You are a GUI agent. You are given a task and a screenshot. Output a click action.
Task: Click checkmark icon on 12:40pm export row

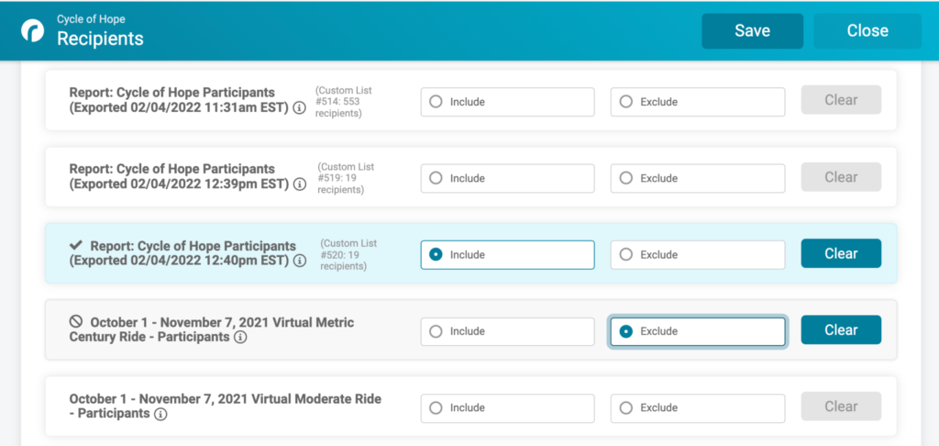tap(76, 246)
